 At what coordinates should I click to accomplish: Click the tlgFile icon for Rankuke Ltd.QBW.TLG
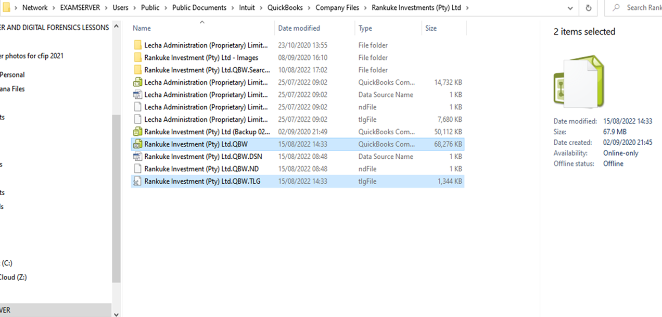click(138, 181)
